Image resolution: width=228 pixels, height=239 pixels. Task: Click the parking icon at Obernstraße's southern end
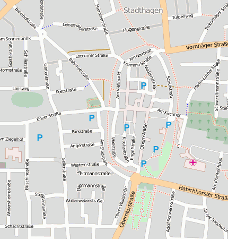[144, 164]
